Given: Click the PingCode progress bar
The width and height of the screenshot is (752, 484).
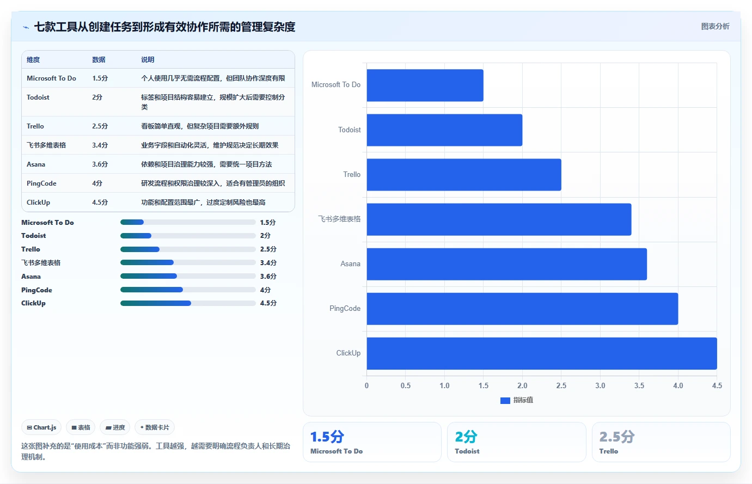Looking at the screenshot, I should (188, 290).
